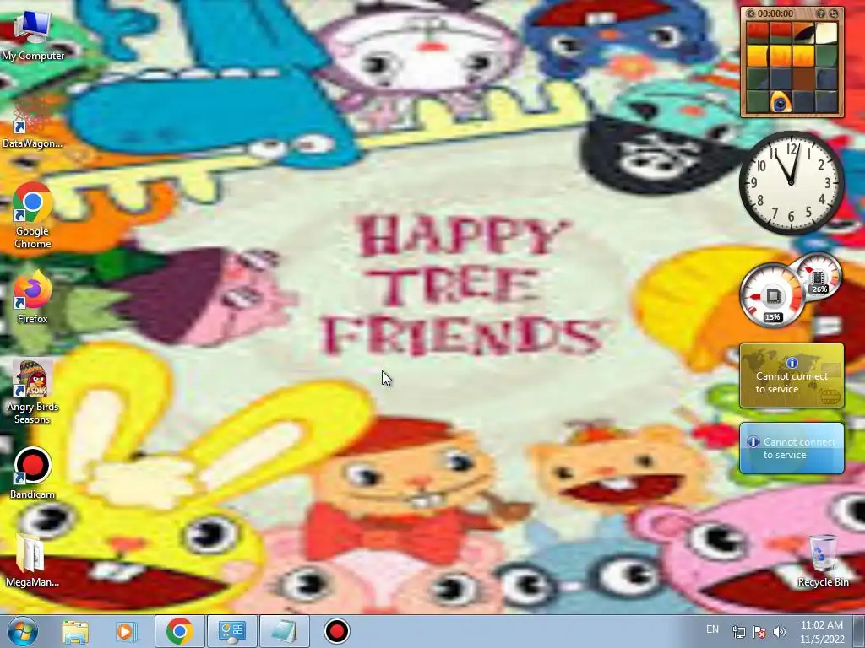Screen dimensions: 865x648
Task: Click the network connection tray icon
Action: 738,632
